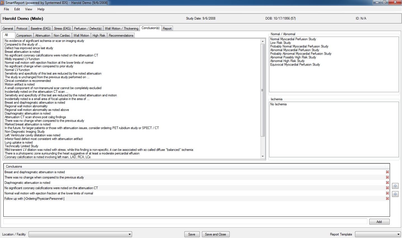Screen dimensions: 402x238
Task: Select the High Risk sub-tab
Action: (x=99, y=35)
